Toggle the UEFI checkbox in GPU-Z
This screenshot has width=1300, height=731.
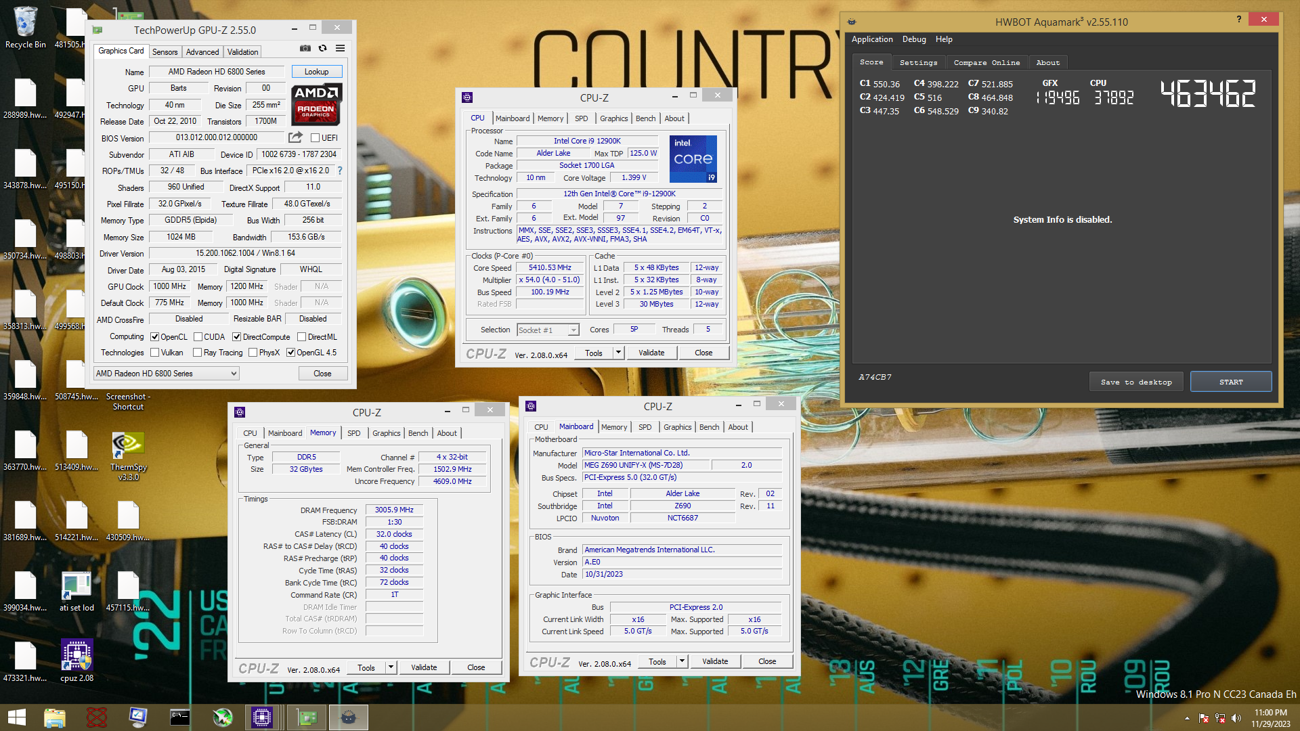[315, 138]
